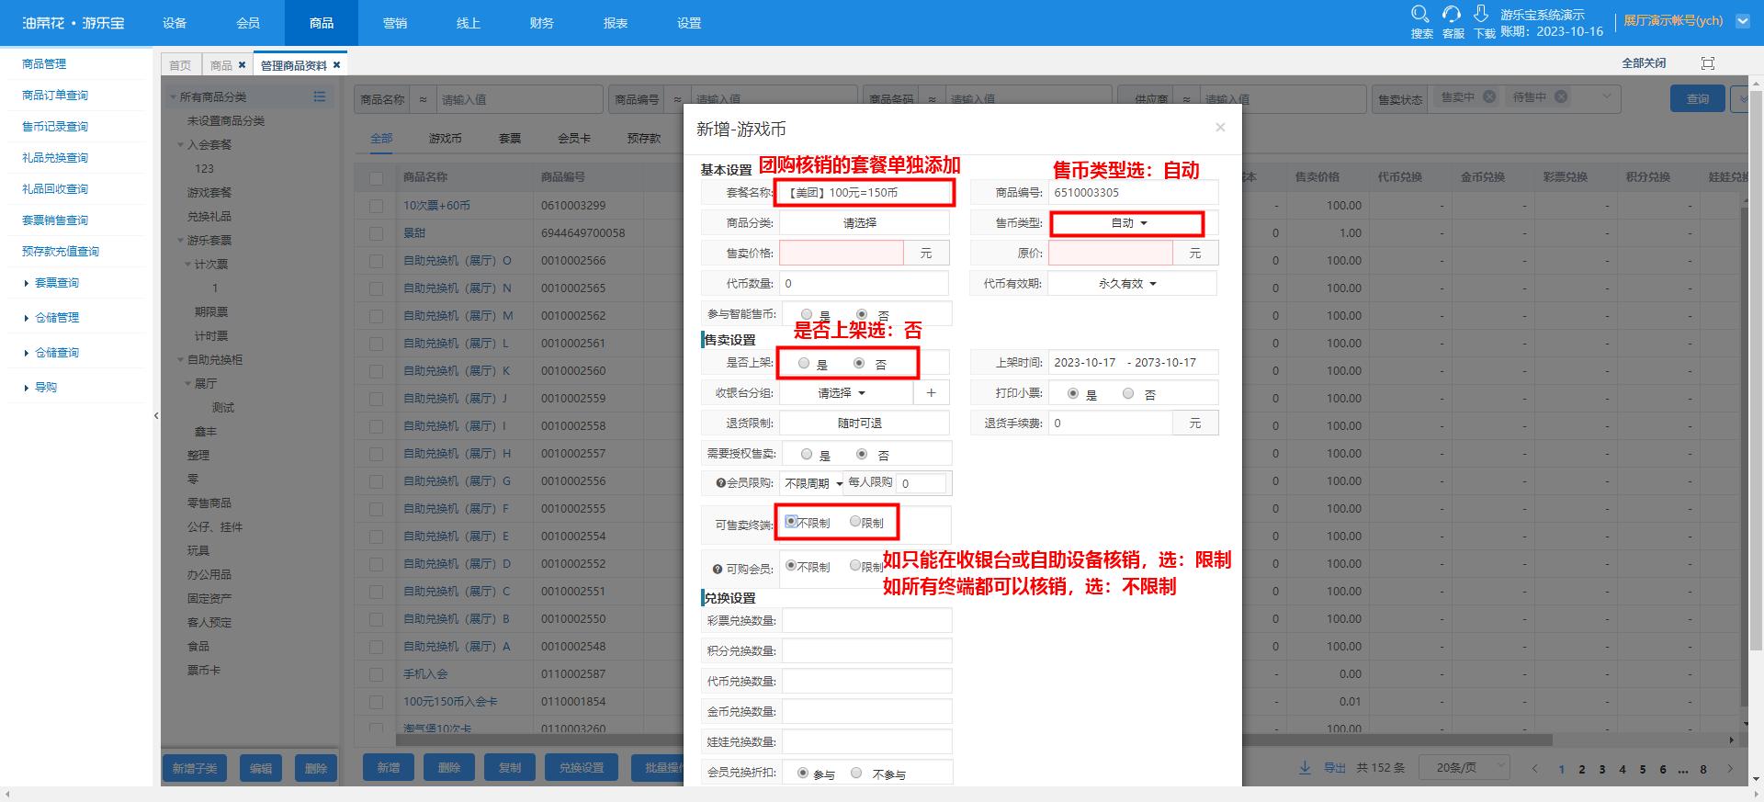This screenshot has width=1764, height=802.
Task: Open the 营销 top menu
Action: pos(395,23)
